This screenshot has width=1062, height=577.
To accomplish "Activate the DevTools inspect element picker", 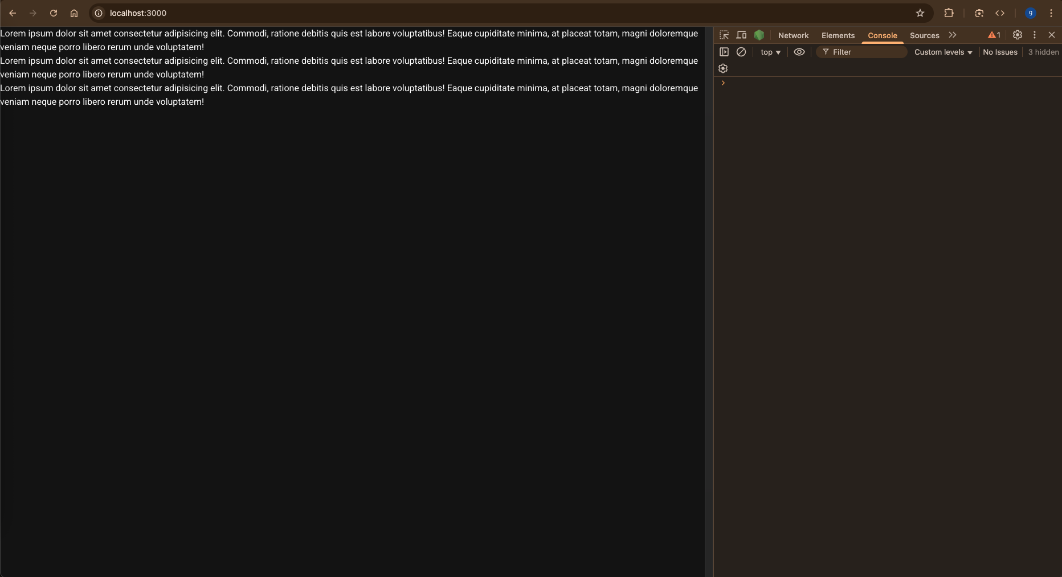I will click(x=724, y=35).
